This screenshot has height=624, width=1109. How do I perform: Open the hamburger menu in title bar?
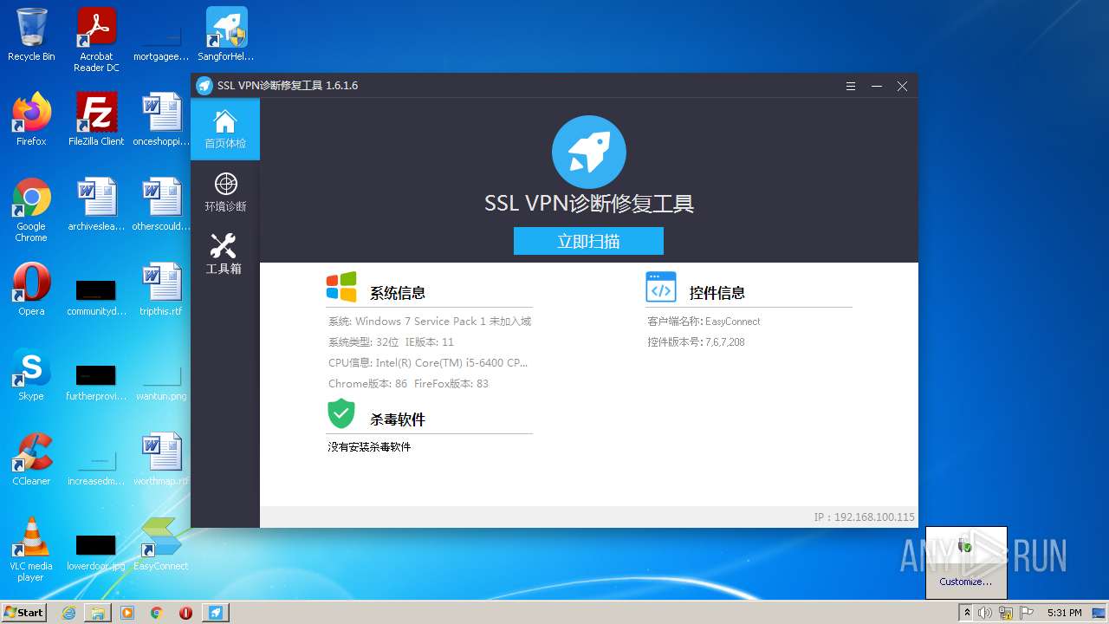(x=851, y=86)
